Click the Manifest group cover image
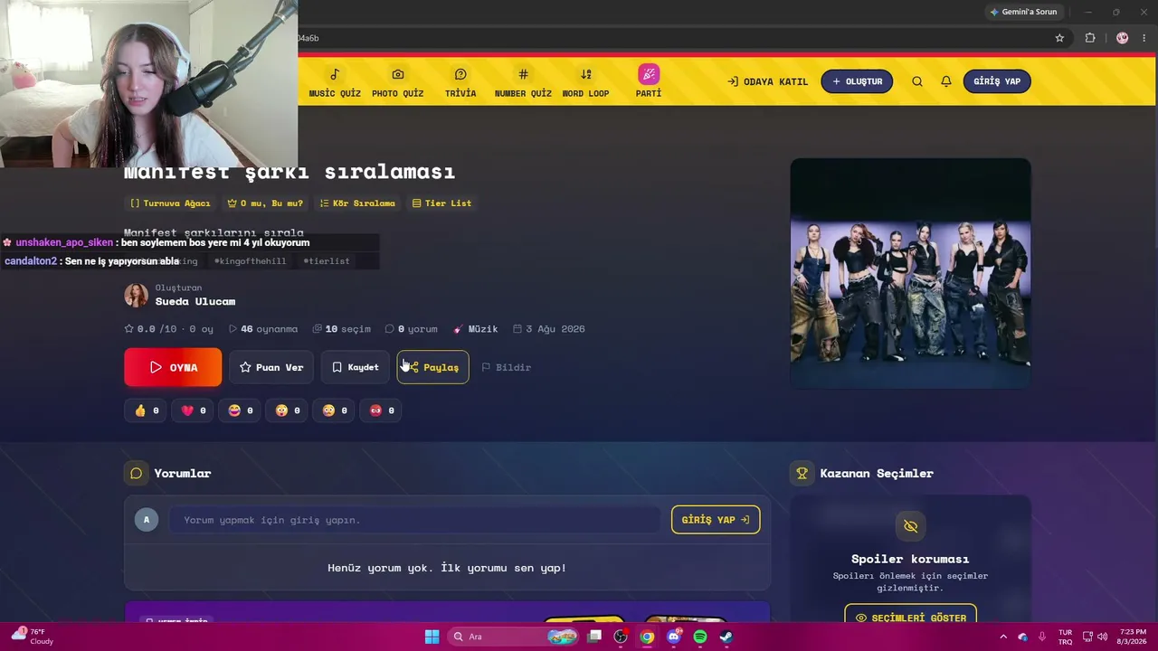The height and width of the screenshot is (651, 1158). click(910, 274)
